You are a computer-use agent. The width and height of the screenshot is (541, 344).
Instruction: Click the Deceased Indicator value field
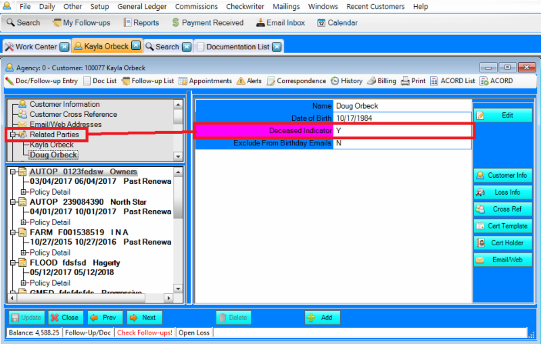(x=402, y=130)
